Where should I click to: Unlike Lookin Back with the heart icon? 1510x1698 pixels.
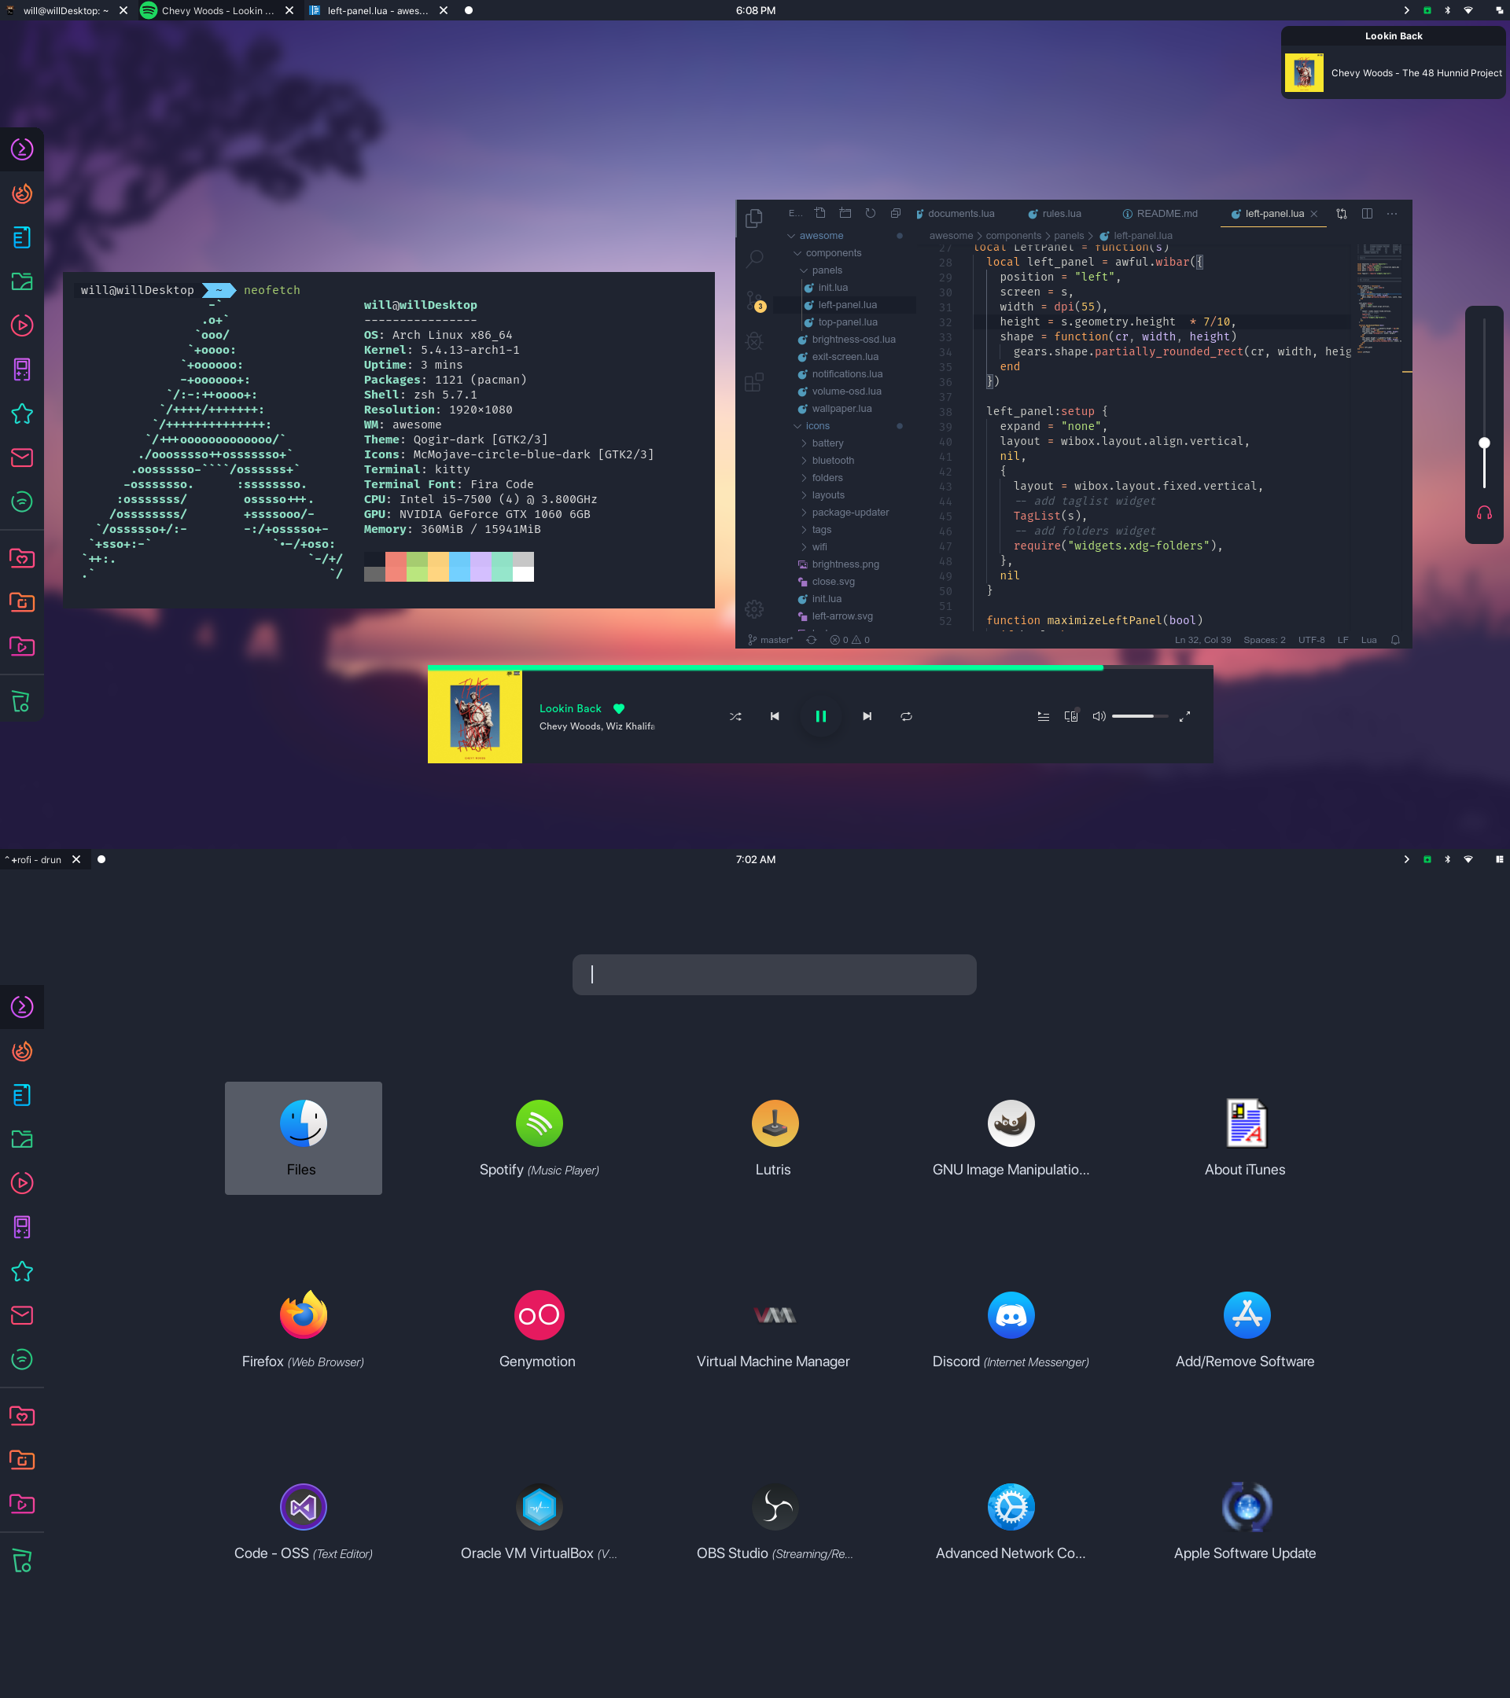point(618,708)
